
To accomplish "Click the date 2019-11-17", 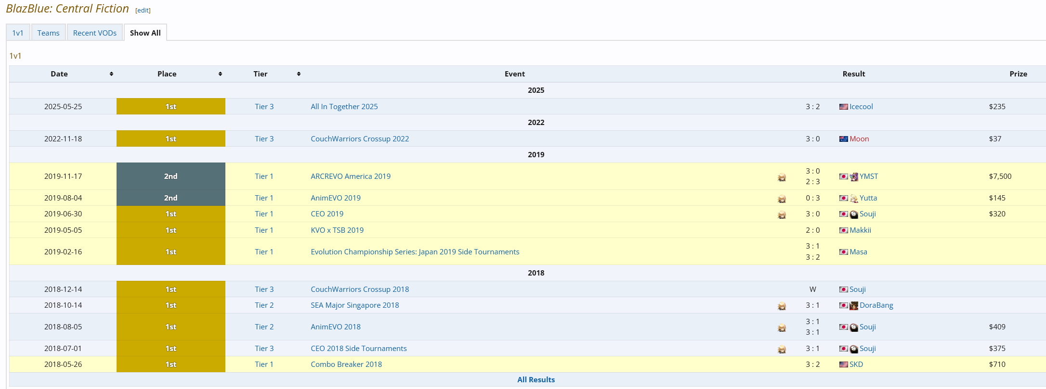I will [63, 176].
